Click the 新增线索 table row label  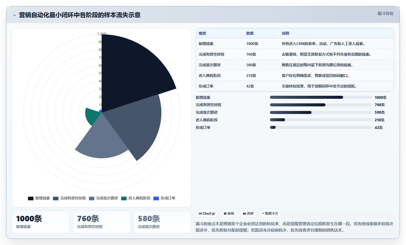click(206, 44)
